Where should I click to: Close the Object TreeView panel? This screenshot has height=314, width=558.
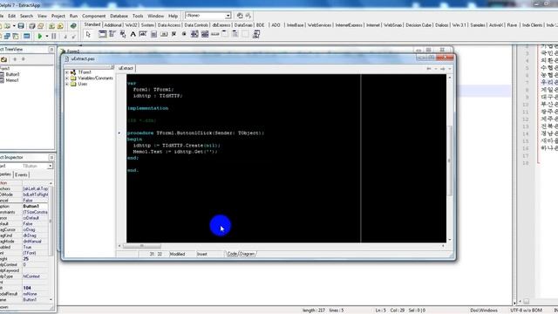click(51, 49)
